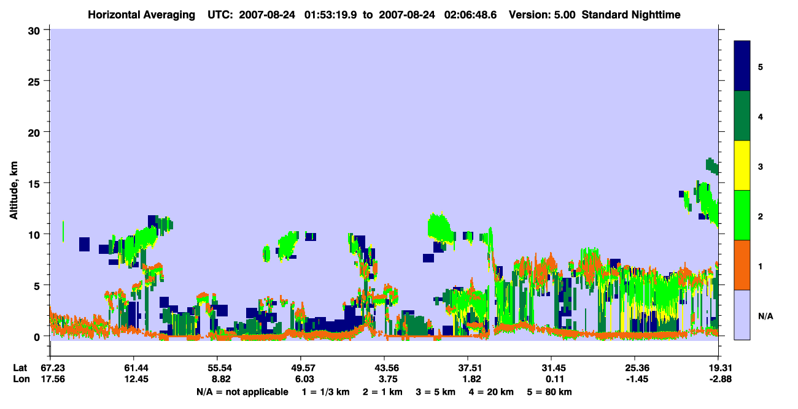
Task: Click the bright green colorbar segment labeled 2
Action: [742, 215]
